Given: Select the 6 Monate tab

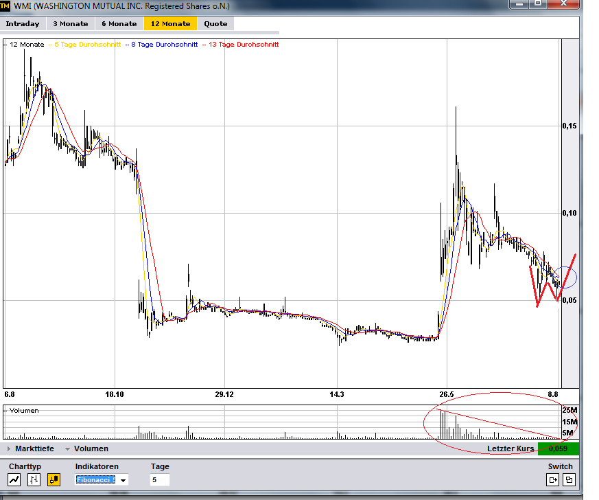Looking at the screenshot, I should point(119,24).
